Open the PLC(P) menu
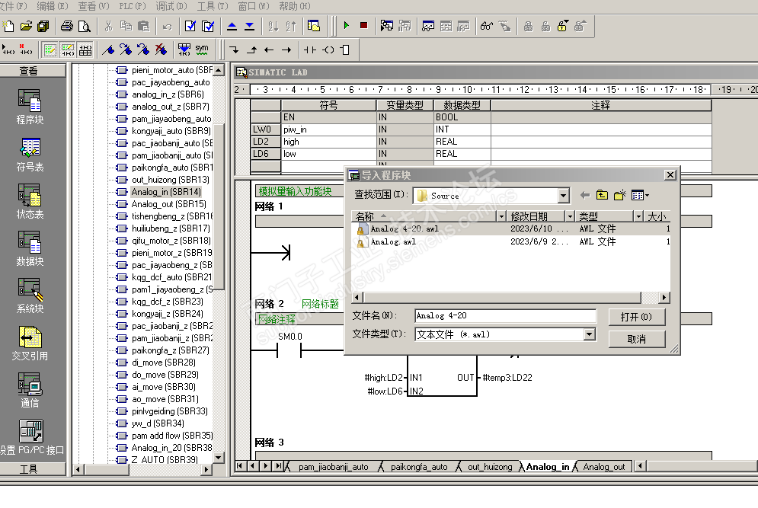Image resolution: width=758 pixels, height=508 pixels. pyautogui.click(x=132, y=6)
